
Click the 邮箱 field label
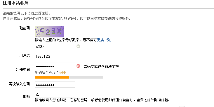click(26, 97)
